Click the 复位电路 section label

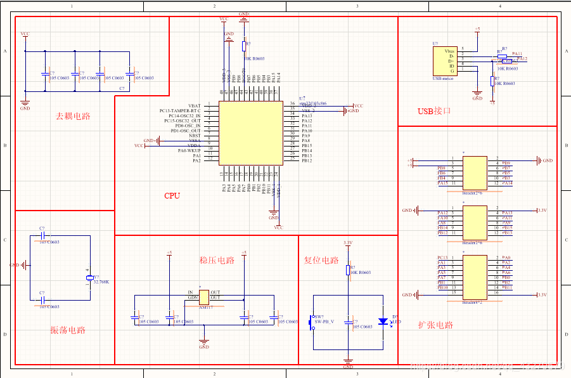tap(321, 260)
